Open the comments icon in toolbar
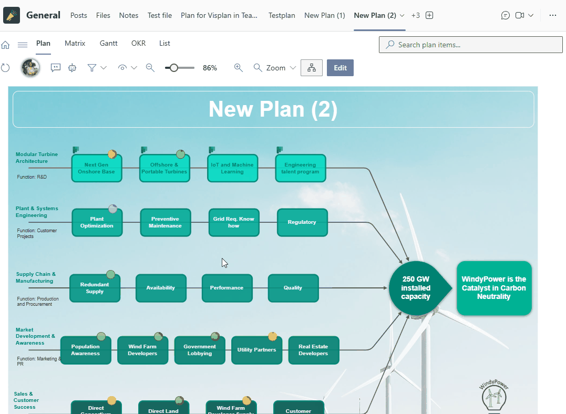Viewport: 566px width, 414px height. click(56, 68)
